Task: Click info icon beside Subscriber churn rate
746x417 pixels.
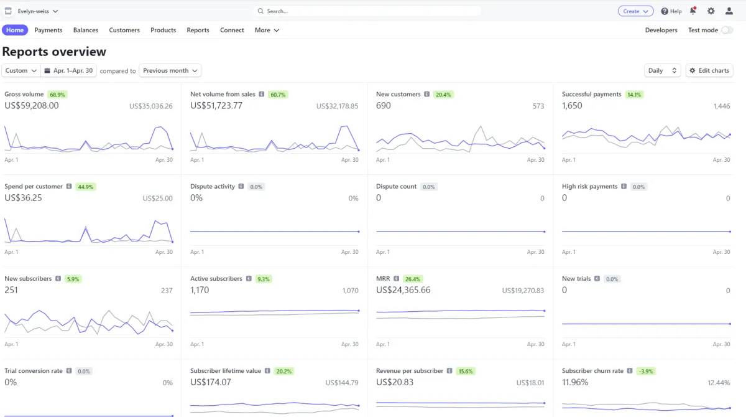Action: [x=630, y=371]
